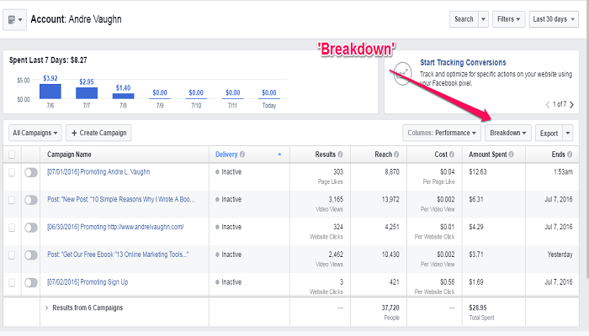Viewport: 589px width, 336px height.
Task: Click the Start Tracking Conversions checkmark icon
Action: coord(402,71)
